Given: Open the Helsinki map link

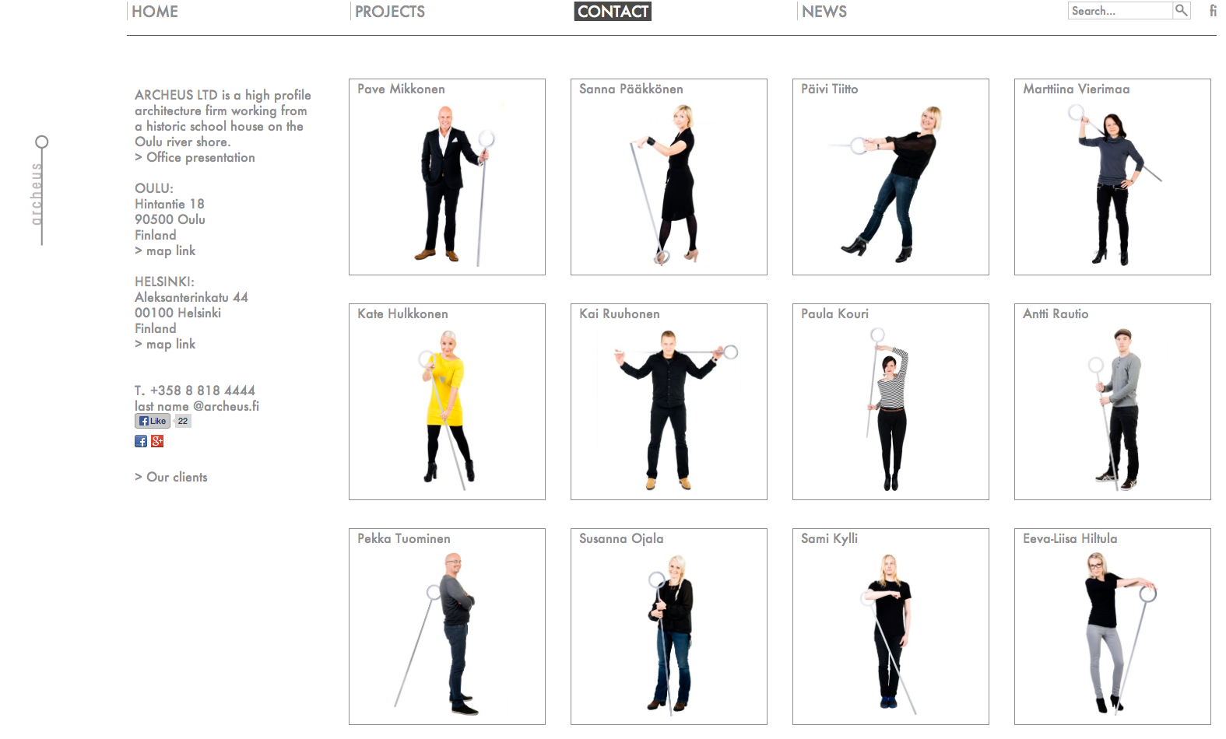Looking at the screenshot, I should pyautogui.click(x=165, y=344).
